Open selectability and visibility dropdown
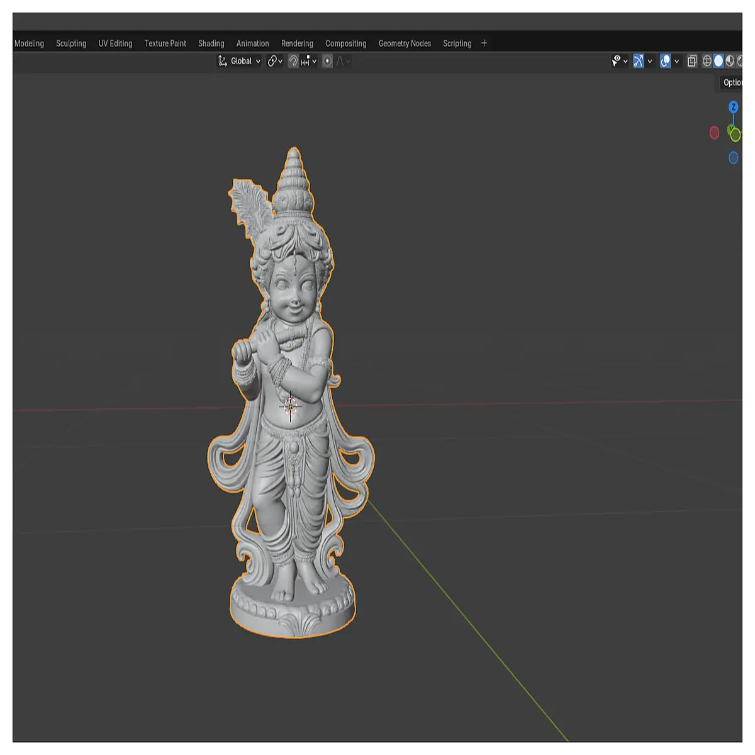The image size is (755, 755). click(x=620, y=61)
